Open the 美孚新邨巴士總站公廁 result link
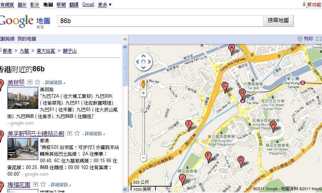This screenshot has width=322, height=193. click(36, 133)
